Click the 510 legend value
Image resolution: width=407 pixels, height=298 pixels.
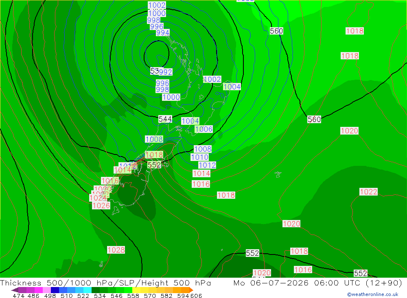click(66, 296)
